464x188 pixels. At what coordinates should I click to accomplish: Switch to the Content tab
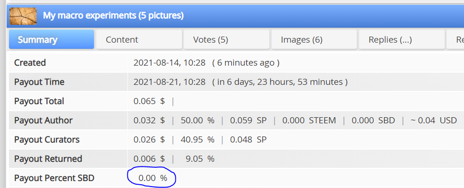139,39
